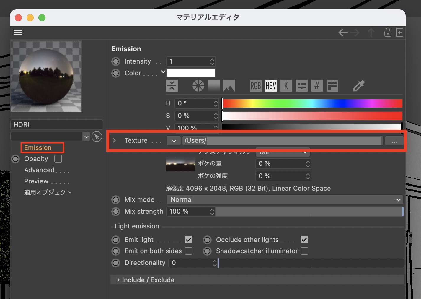Enable the Opacity channel checkbox

pos(58,159)
